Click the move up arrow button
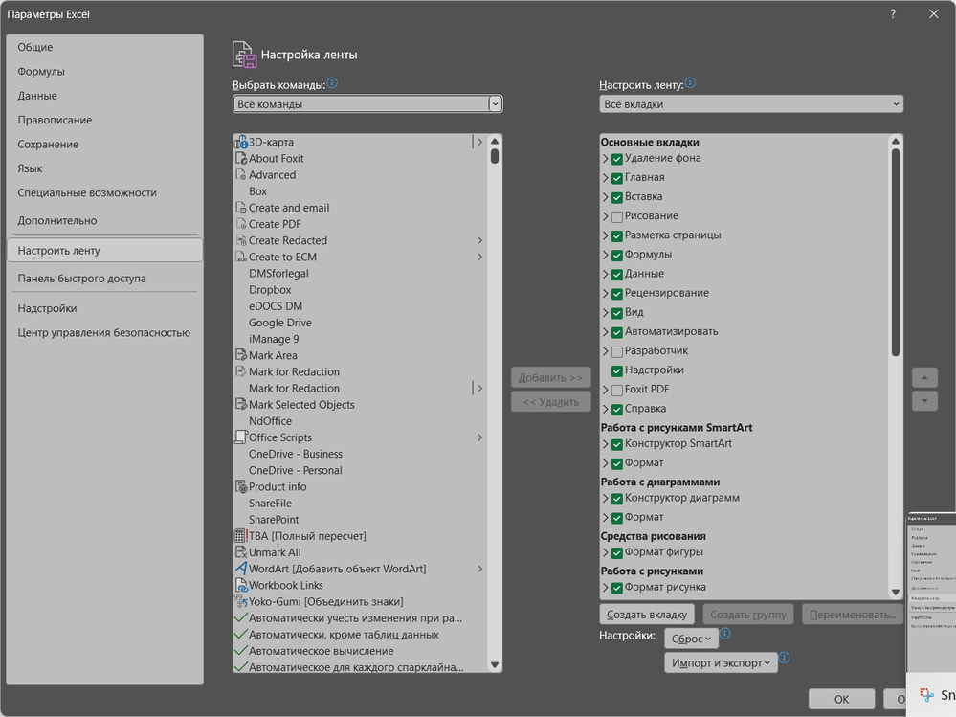Image resolution: width=956 pixels, height=717 pixels. [x=925, y=378]
